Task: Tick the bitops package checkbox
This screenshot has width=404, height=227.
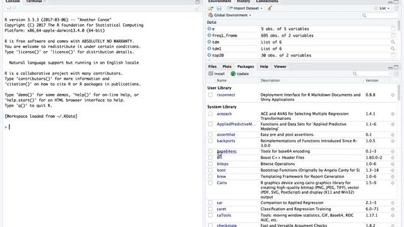Action: [x=210, y=164]
